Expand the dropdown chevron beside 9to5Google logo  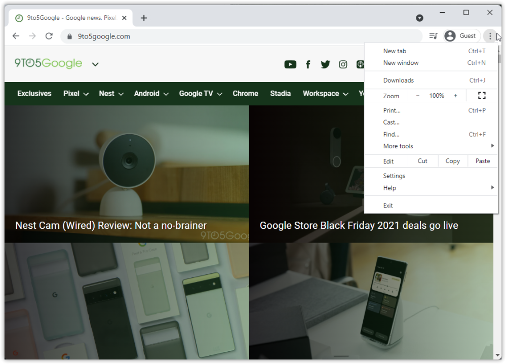pyautogui.click(x=95, y=64)
